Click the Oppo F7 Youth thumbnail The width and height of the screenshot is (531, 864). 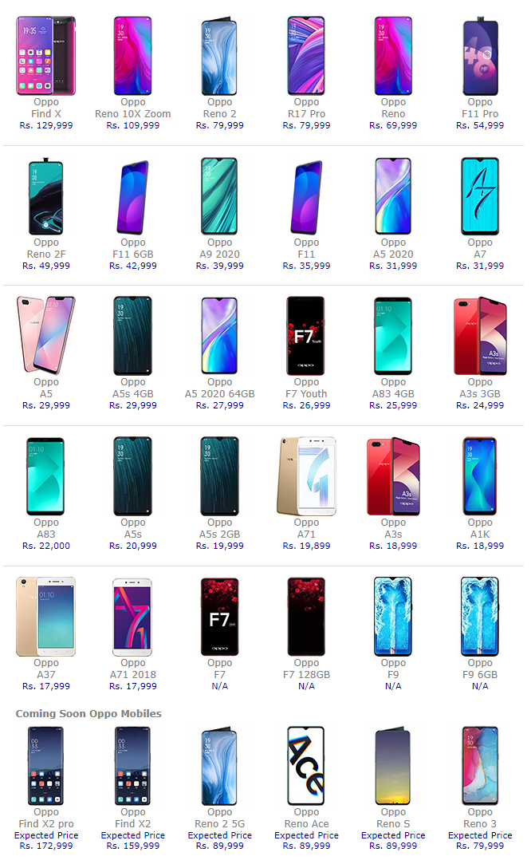305,336
